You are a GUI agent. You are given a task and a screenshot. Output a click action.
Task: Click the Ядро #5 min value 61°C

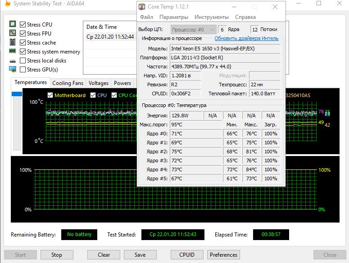tap(232, 178)
